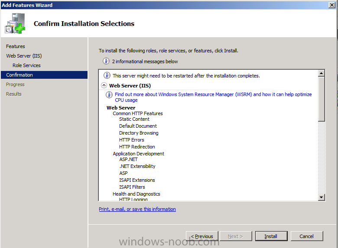Click the scroll down arrow of the selections list

tap(322, 197)
